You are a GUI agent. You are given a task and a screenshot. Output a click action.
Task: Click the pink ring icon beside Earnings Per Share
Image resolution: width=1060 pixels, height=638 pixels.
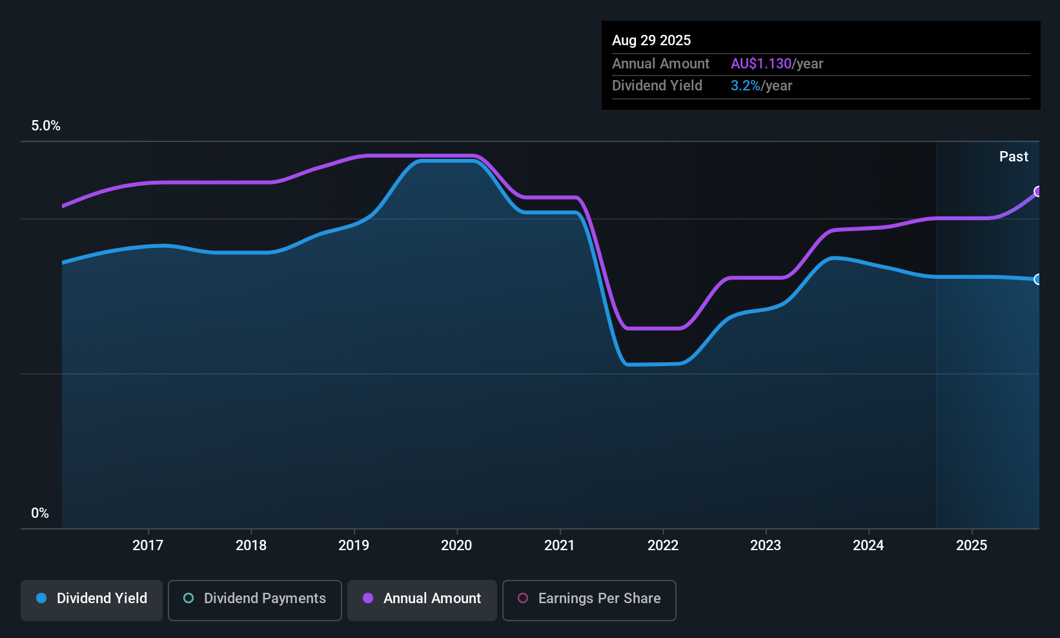pos(523,599)
